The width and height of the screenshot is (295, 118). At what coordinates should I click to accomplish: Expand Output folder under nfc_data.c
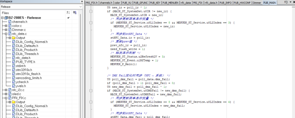coord(10,38)
